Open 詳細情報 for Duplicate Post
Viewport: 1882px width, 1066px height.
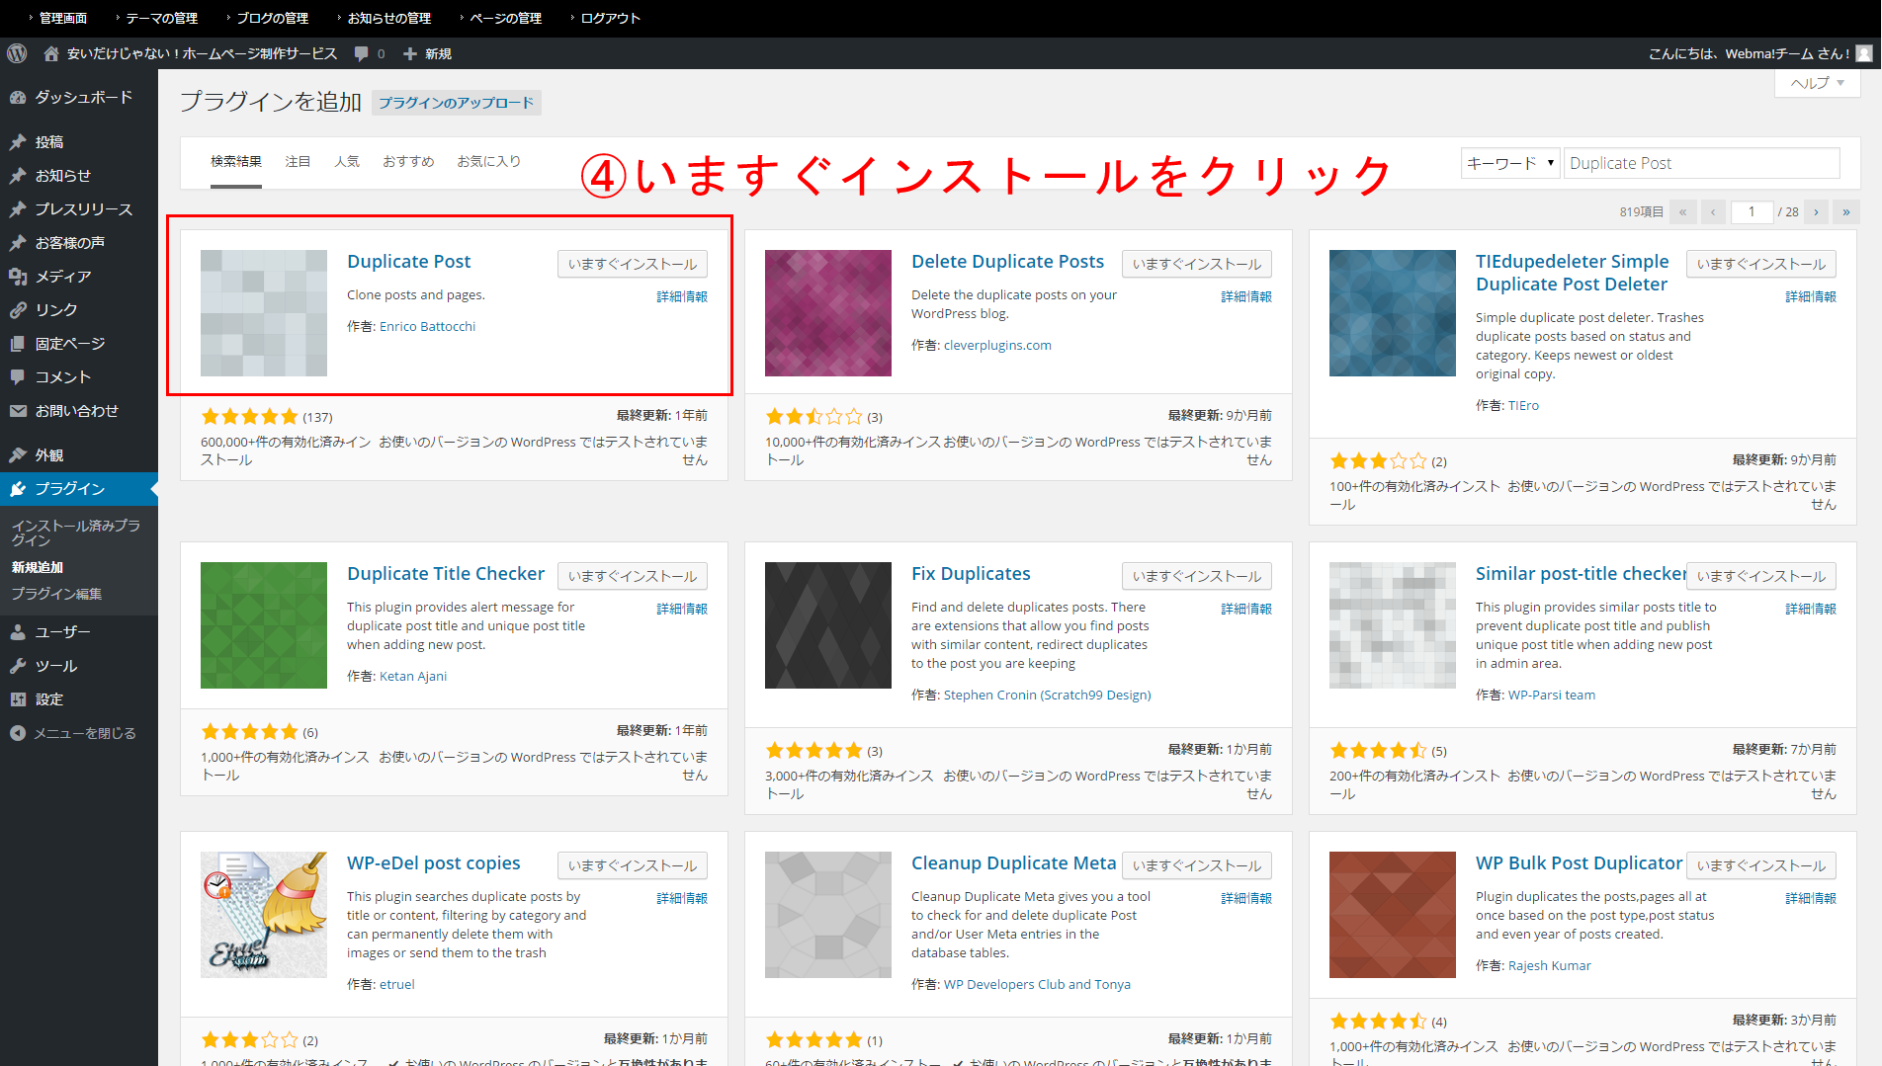pyautogui.click(x=682, y=296)
